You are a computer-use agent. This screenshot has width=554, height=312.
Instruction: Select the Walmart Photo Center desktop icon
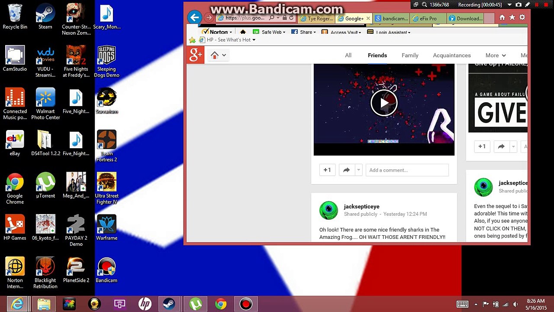[45, 104]
